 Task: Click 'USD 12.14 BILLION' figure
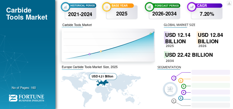coord(178,38)
